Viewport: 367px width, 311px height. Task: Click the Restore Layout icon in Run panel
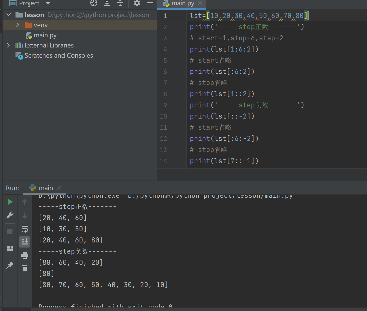(x=10, y=249)
